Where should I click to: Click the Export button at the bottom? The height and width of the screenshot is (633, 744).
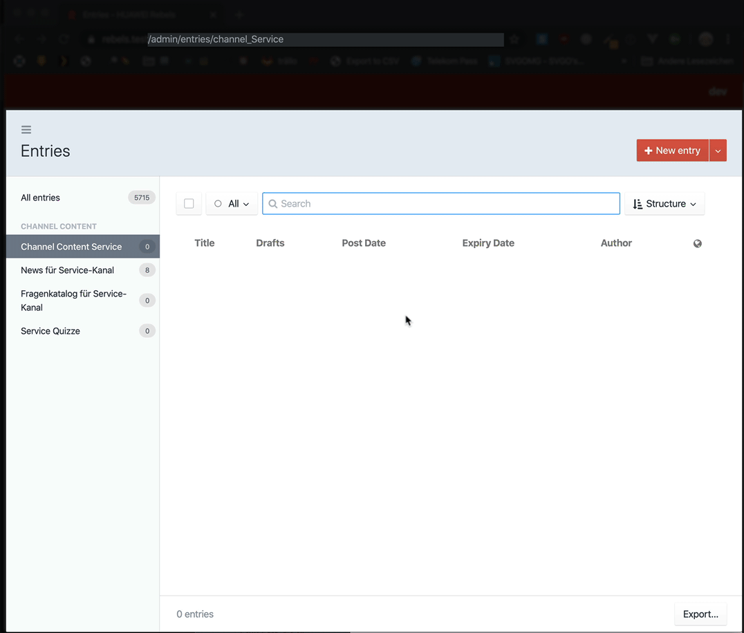700,614
